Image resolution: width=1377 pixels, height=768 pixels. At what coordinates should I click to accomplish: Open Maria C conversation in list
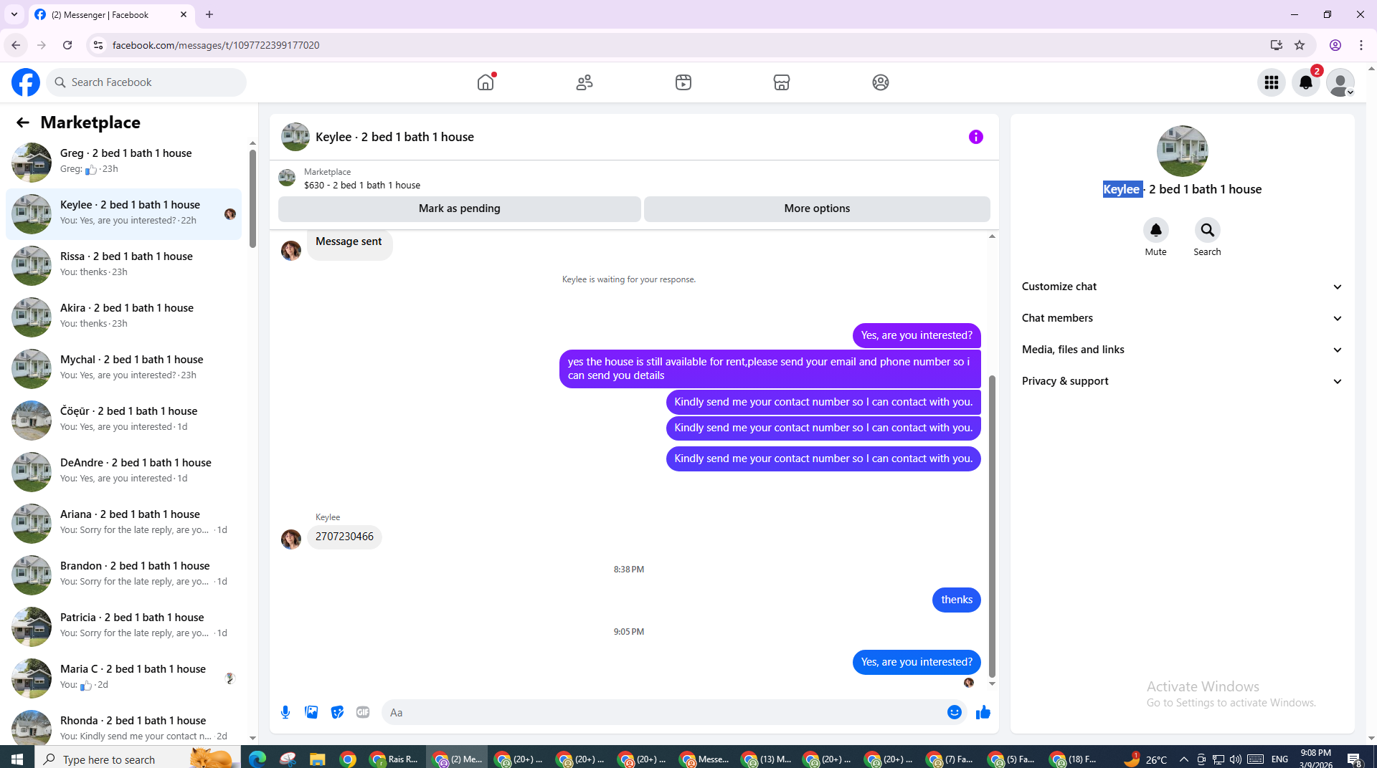point(124,678)
